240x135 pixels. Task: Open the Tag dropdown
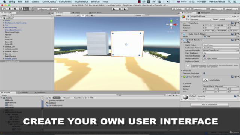pyautogui.click(x=201, y=19)
